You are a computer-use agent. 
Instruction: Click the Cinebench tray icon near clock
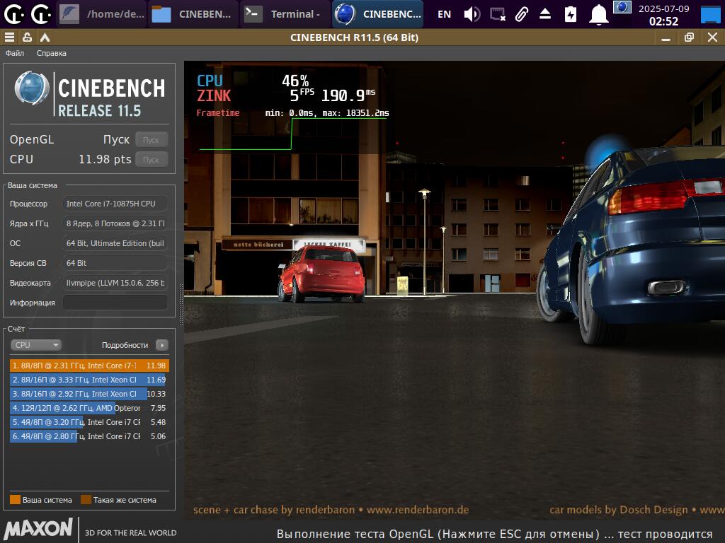click(x=622, y=7)
